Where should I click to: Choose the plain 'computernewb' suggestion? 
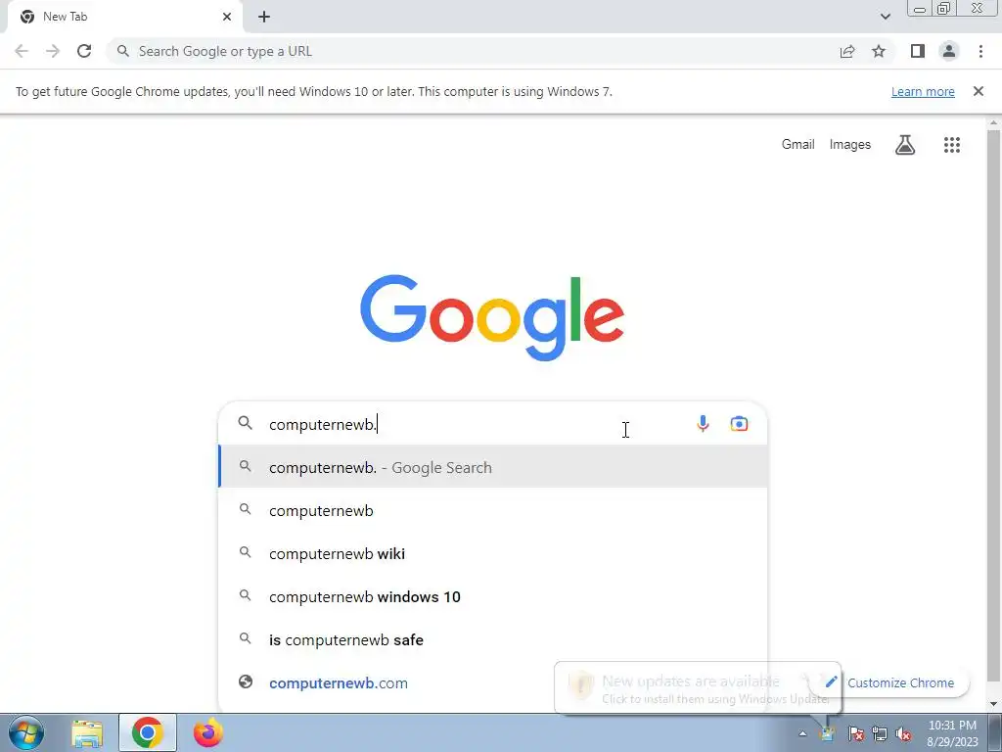tap(493, 510)
